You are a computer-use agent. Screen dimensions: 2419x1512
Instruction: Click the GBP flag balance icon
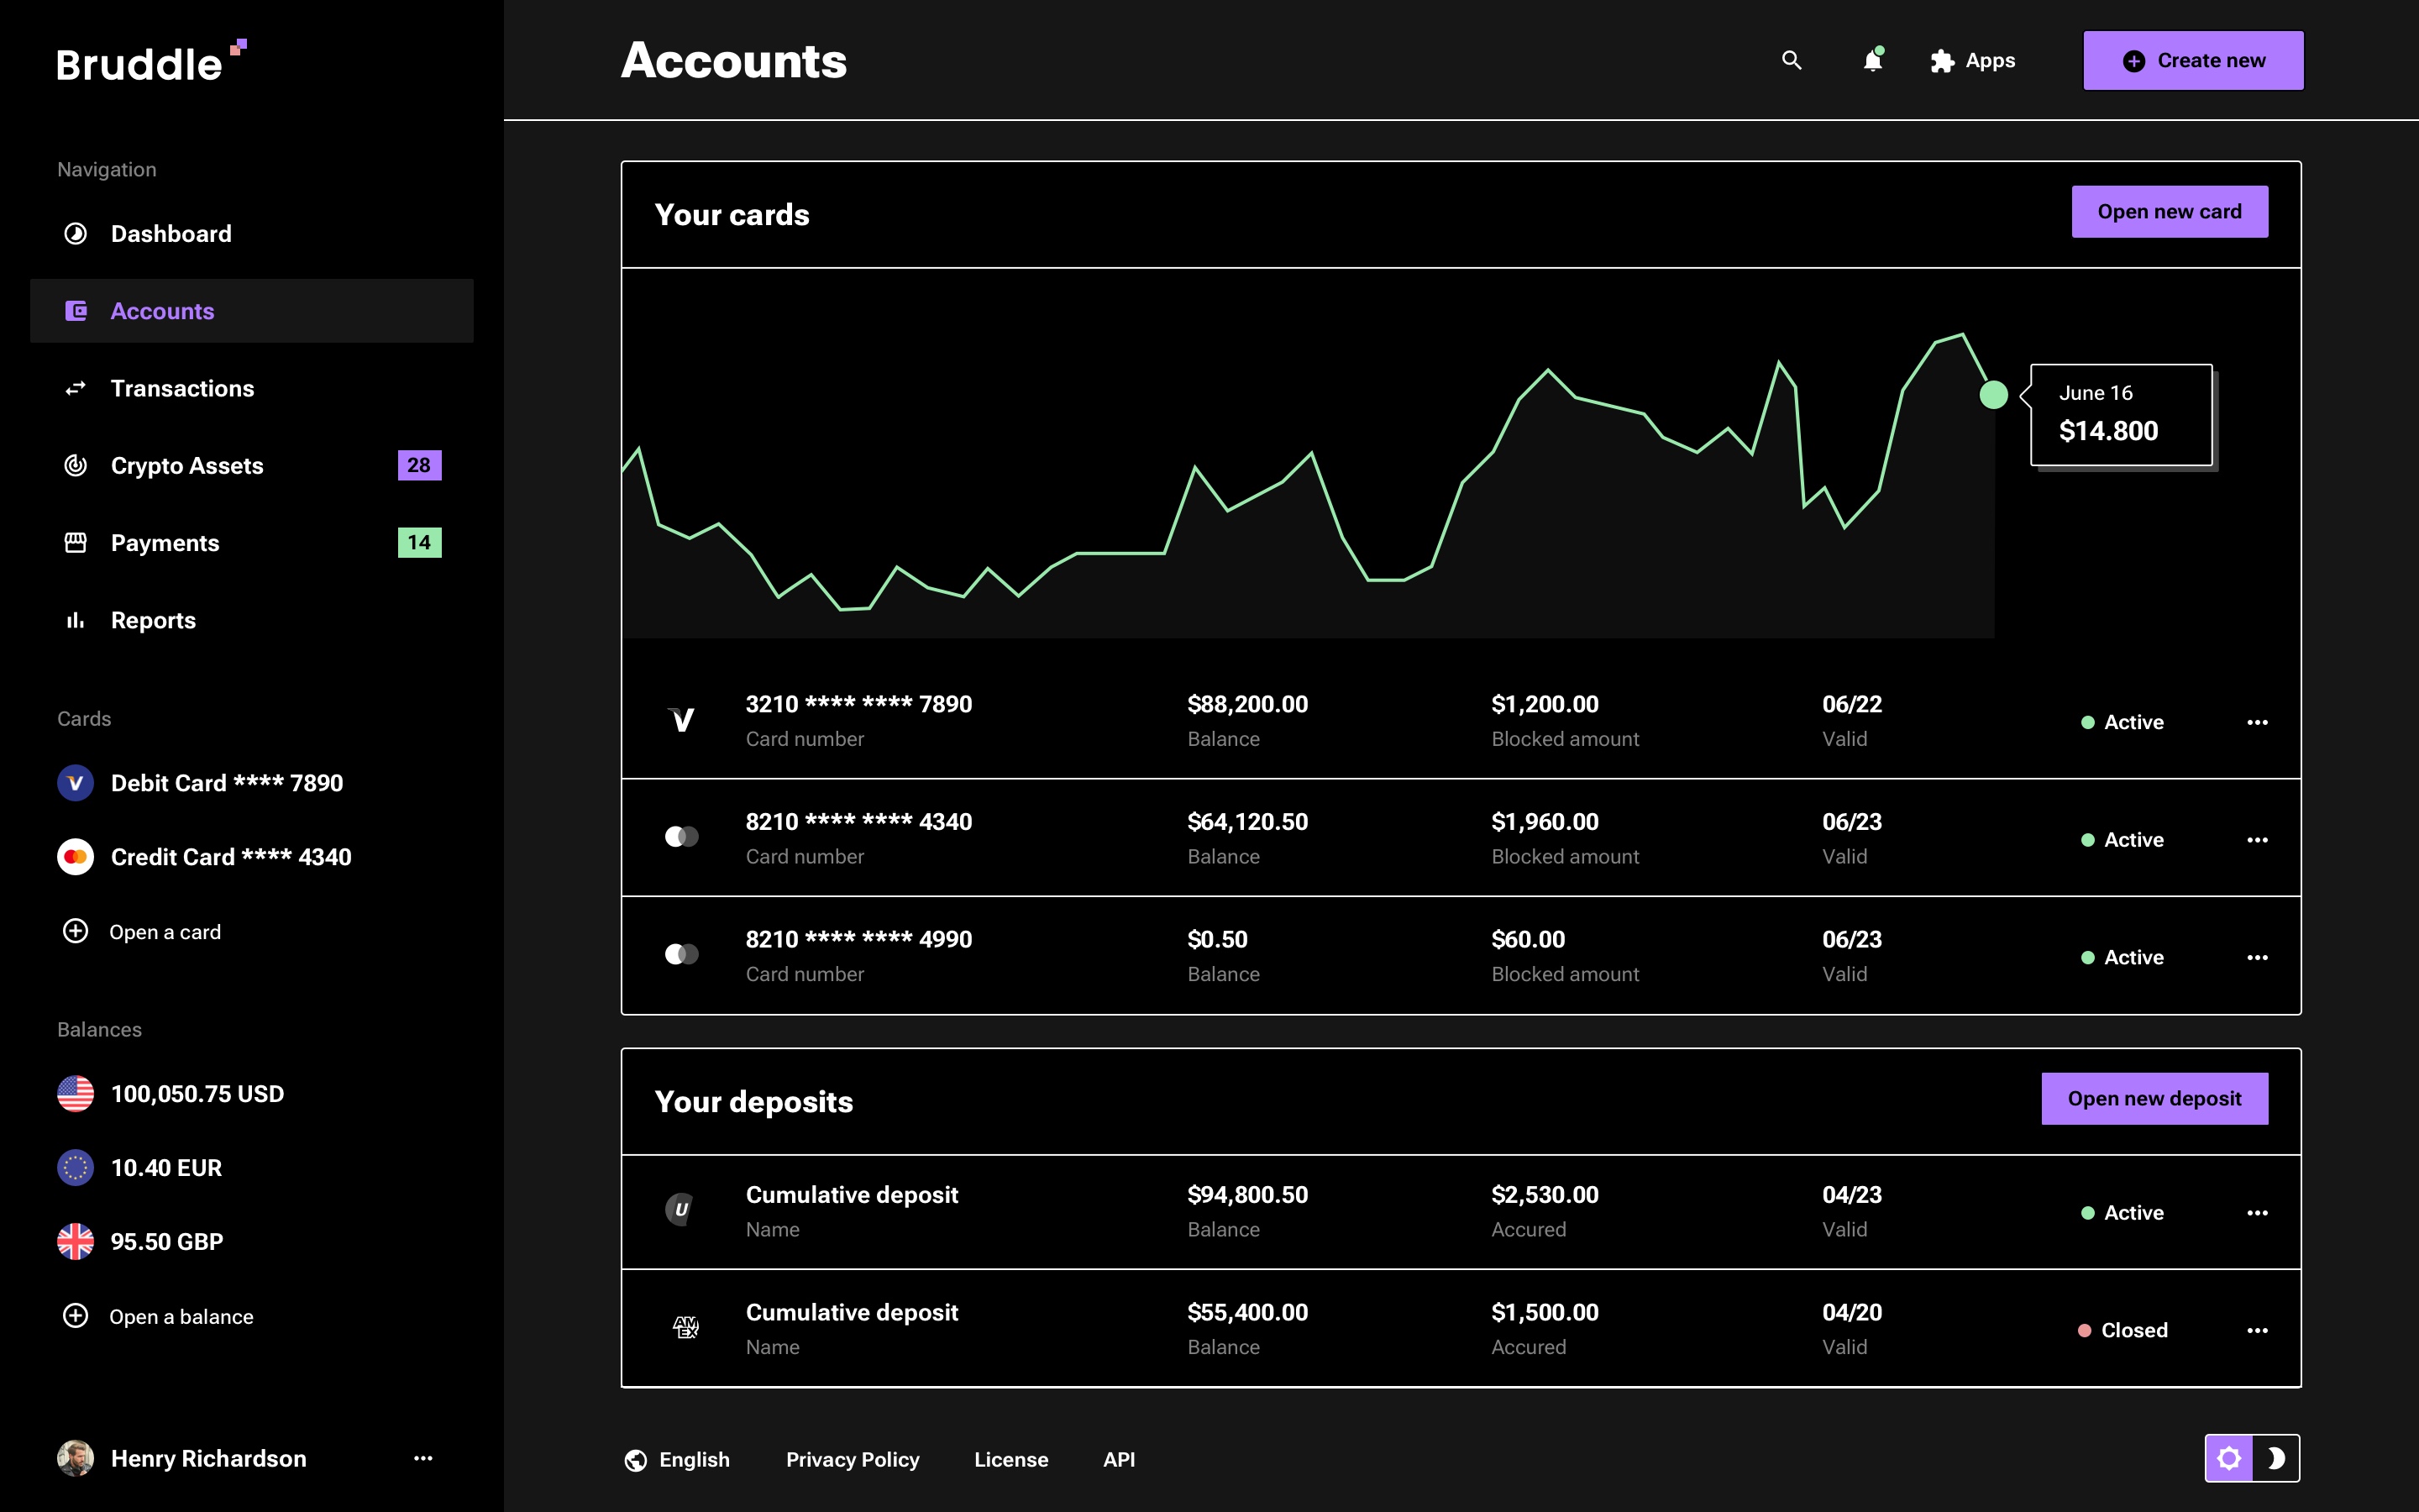point(75,1241)
